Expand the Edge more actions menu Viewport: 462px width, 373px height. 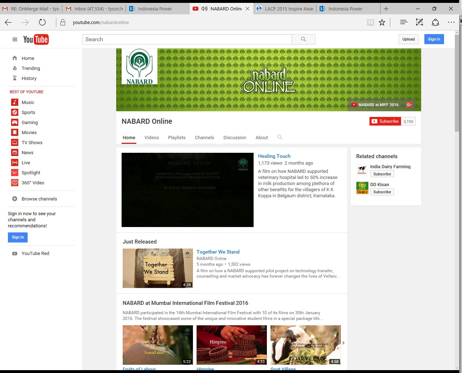point(451,22)
